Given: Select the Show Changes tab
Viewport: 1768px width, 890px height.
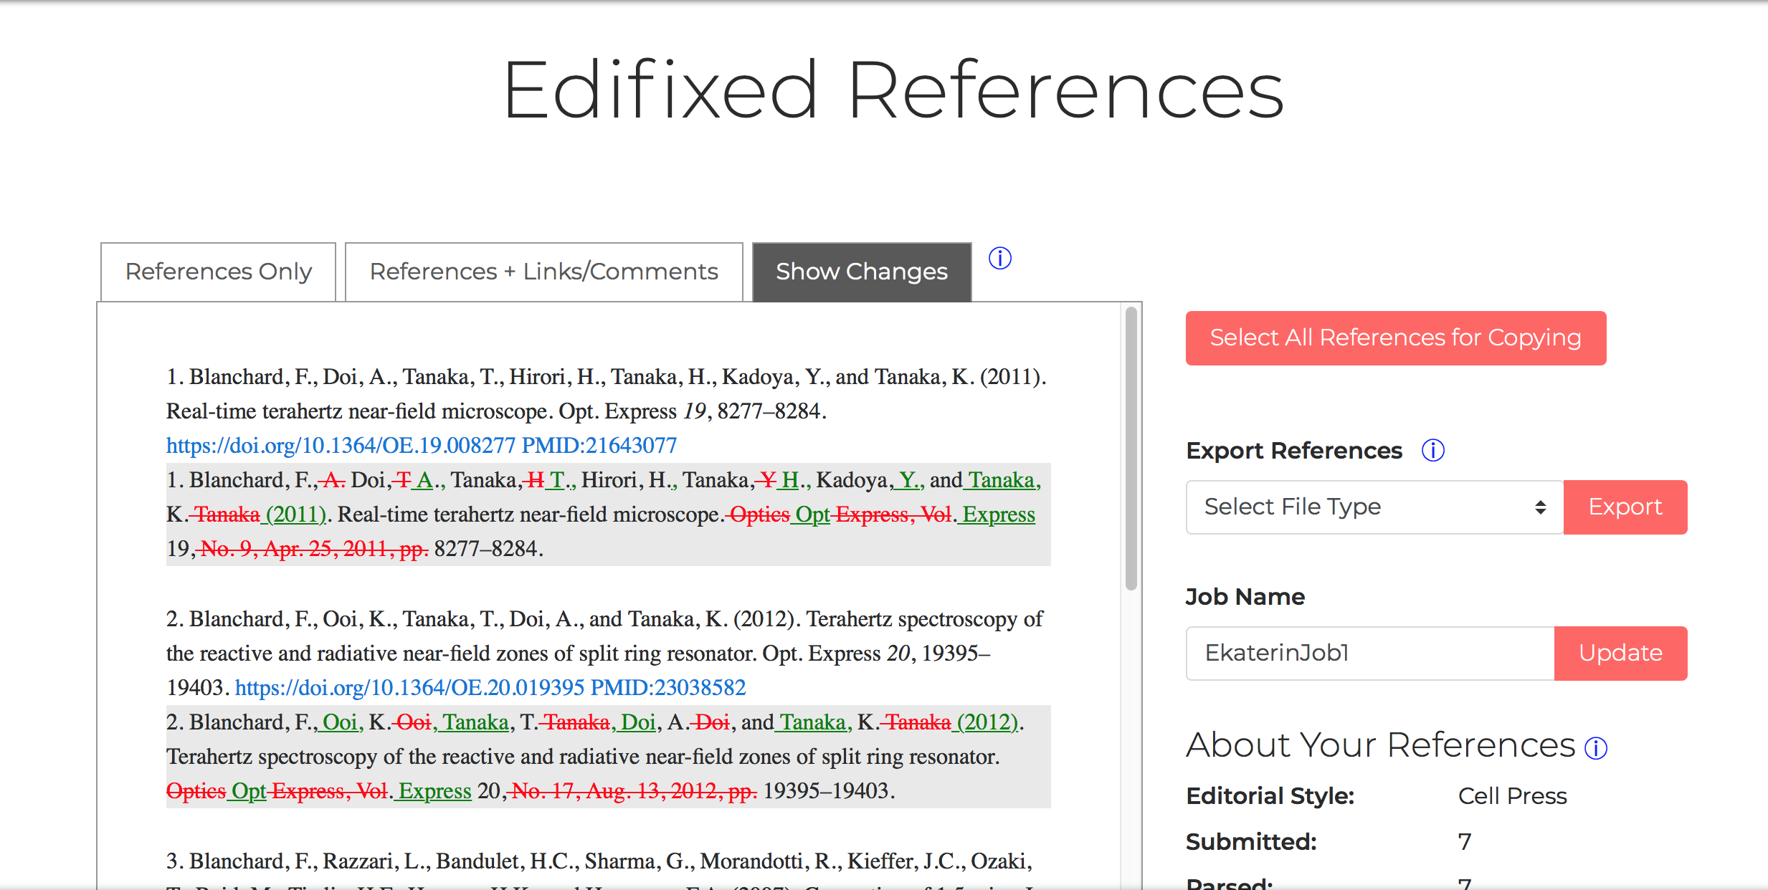Looking at the screenshot, I should coord(862,272).
